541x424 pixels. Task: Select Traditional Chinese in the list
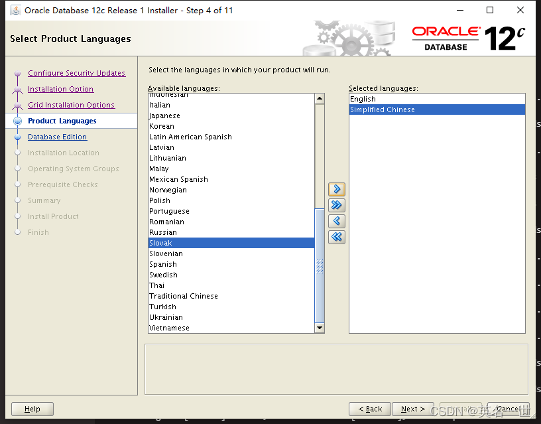click(231, 296)
